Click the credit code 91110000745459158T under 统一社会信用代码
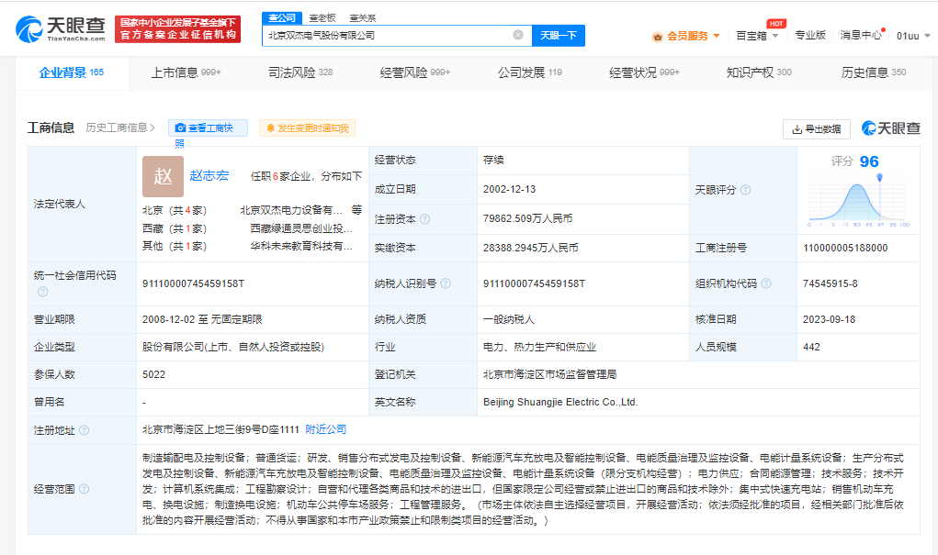Image resolution: width=938 pixels, height=555 pixels. [193, 283]
